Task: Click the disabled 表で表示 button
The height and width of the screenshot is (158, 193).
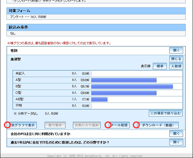Action: click(55, 125)
